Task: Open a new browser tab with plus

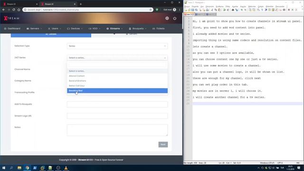Action: (x=81, y=4)
